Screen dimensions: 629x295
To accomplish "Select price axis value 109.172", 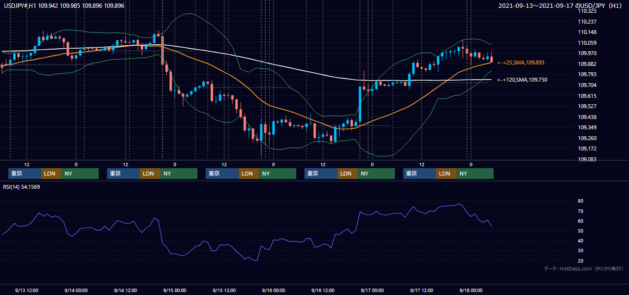I will click(x=587, y=148).
